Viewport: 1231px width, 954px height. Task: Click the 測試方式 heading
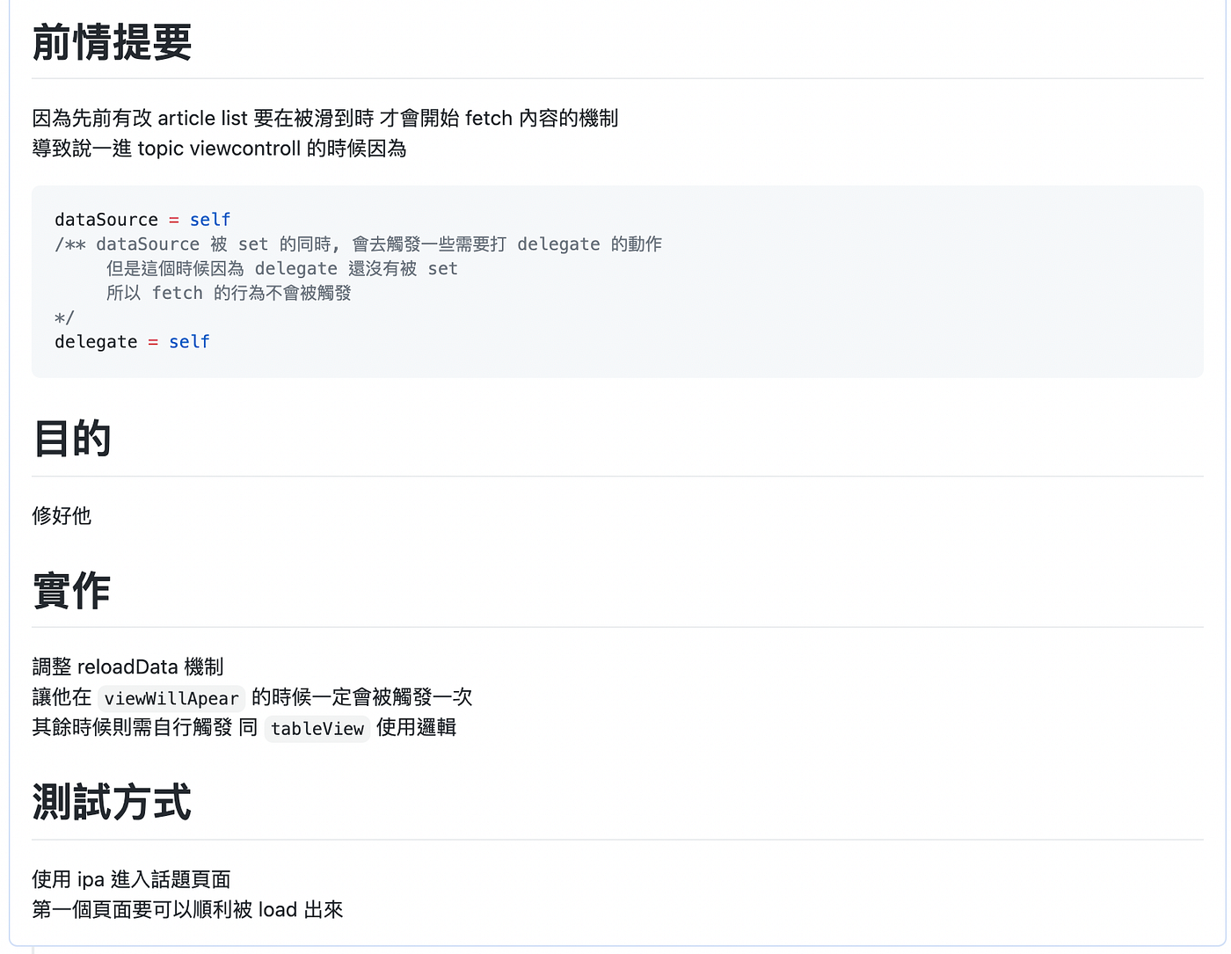click(112, 802)
